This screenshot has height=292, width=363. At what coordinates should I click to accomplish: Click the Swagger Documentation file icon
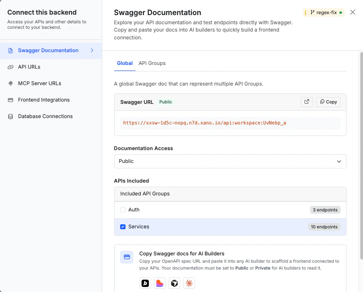click(11, 51)
